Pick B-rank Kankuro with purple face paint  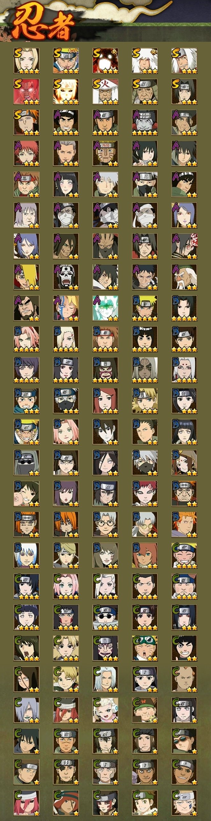tap(105, 370)
